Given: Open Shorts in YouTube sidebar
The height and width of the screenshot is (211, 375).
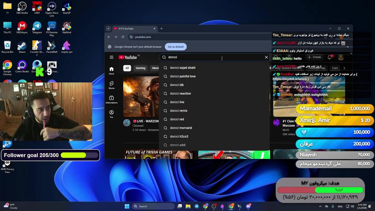Looking at the screenshot, I should click(111, 85).
